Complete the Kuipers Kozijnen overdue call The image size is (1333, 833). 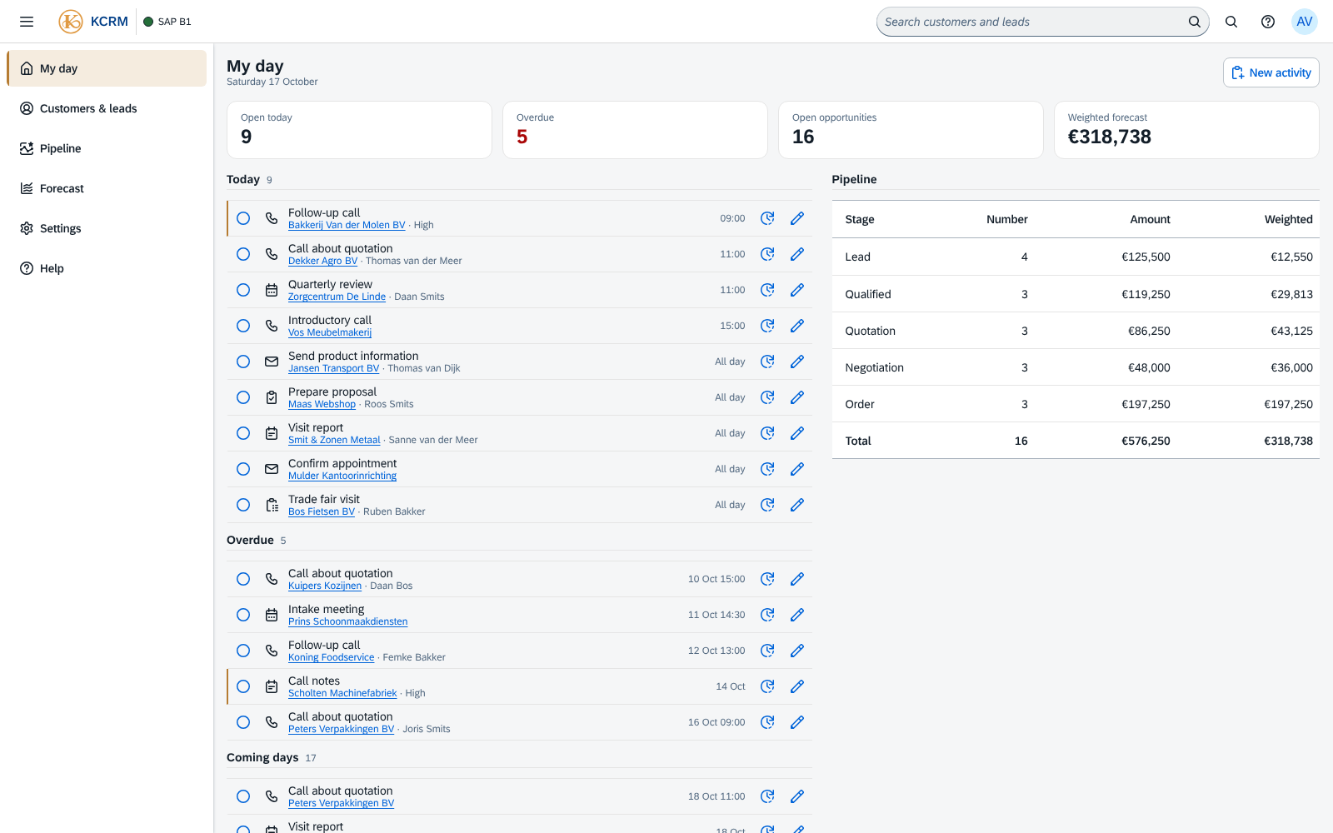243,579
